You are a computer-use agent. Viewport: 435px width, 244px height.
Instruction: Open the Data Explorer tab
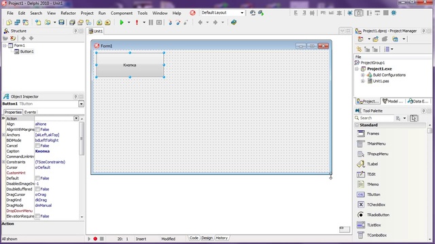click(x=418, y=101)
